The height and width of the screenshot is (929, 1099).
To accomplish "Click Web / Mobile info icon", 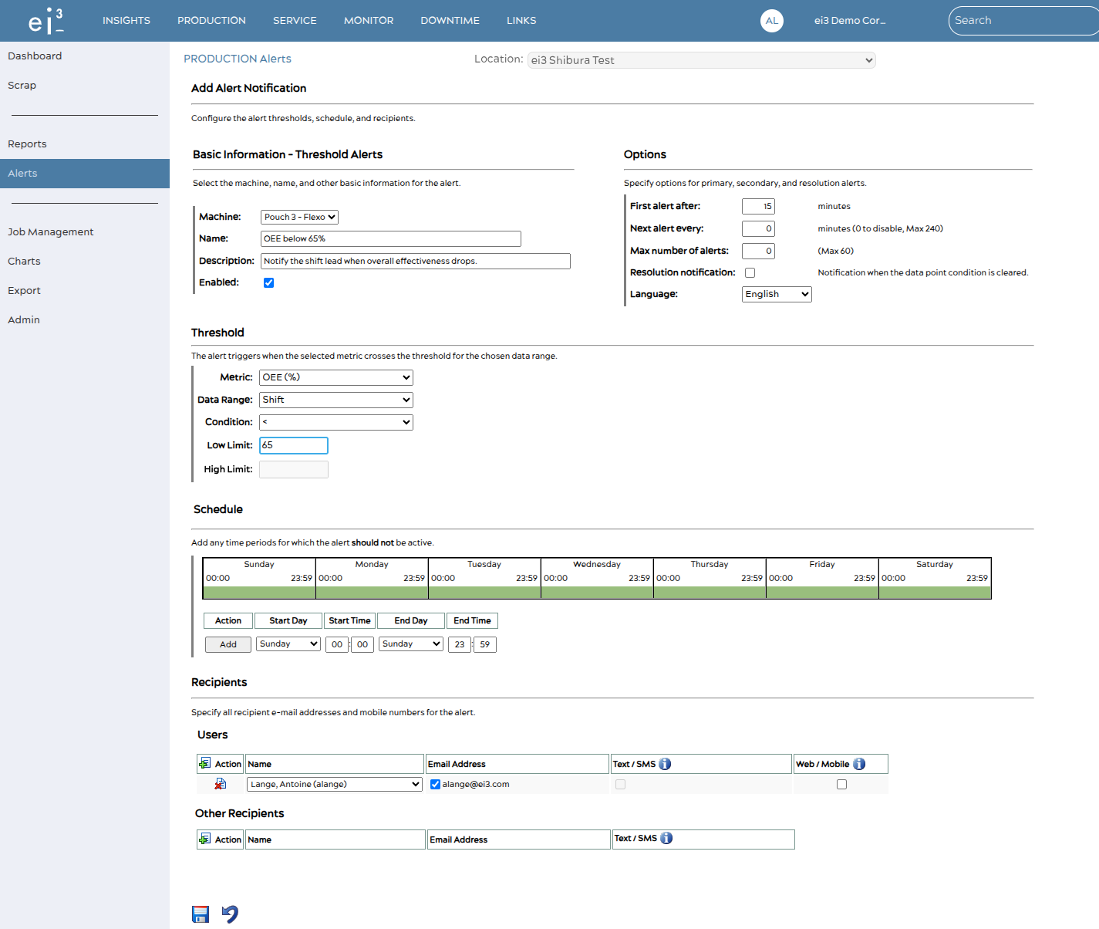I will [859, 764].
